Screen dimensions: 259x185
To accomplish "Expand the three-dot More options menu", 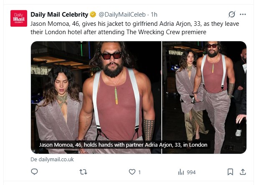I will [244, 15].
